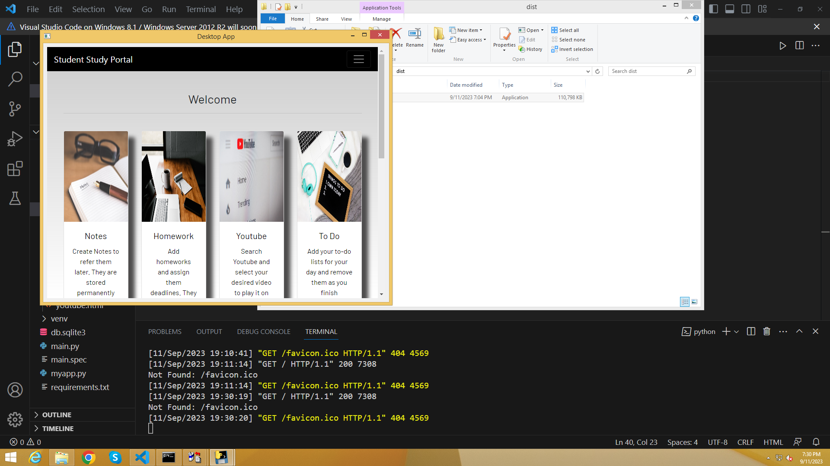Expand the OUTLINE section
Image resolution: width=830 pixels, height=466 pixels.
point(57,415)
